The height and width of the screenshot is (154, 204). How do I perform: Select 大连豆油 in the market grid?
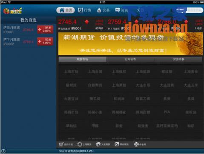[x=71, y=99]
